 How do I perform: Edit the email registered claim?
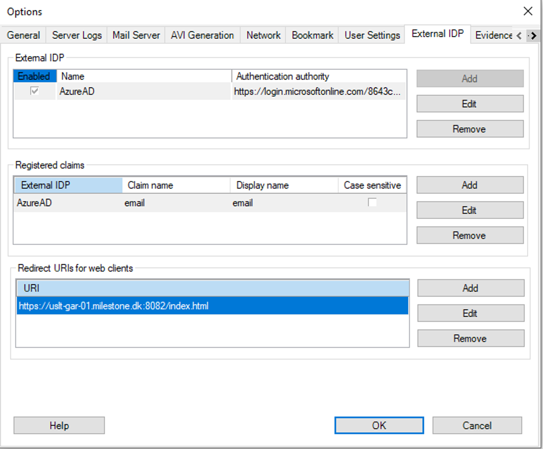click(x=470, y=210)
